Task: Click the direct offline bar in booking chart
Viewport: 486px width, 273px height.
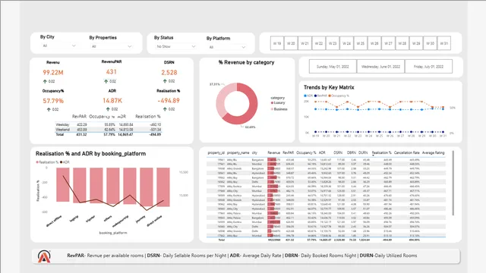Action: tap(63, 185)
